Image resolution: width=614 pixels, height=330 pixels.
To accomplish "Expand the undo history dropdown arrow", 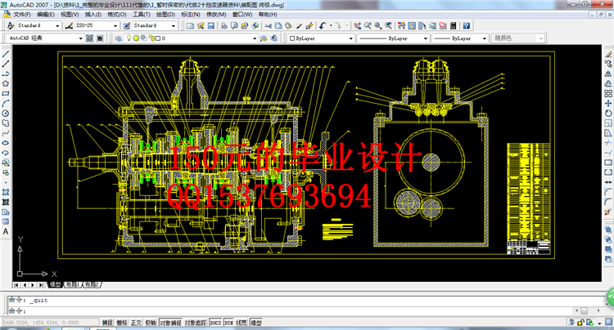I will (331, 26).
